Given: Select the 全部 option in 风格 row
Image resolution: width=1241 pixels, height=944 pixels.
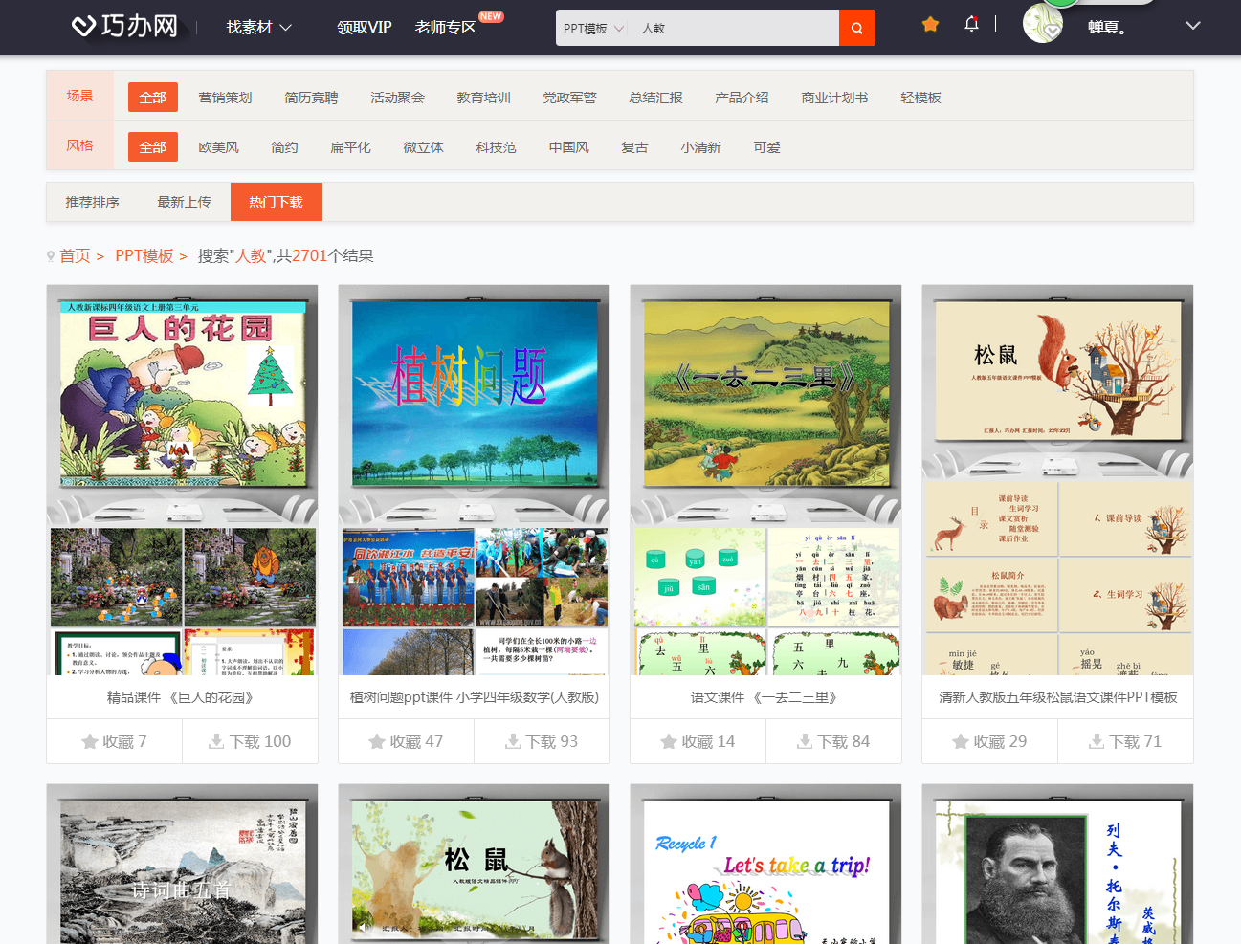Looking at the screenshot, I should coord(153,147).
